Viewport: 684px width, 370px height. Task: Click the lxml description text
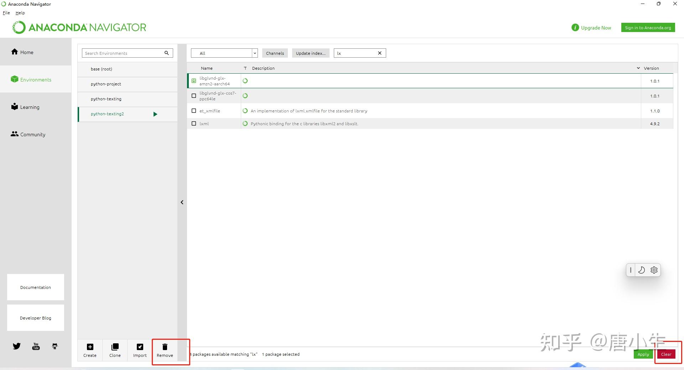[x=305, y=123]
